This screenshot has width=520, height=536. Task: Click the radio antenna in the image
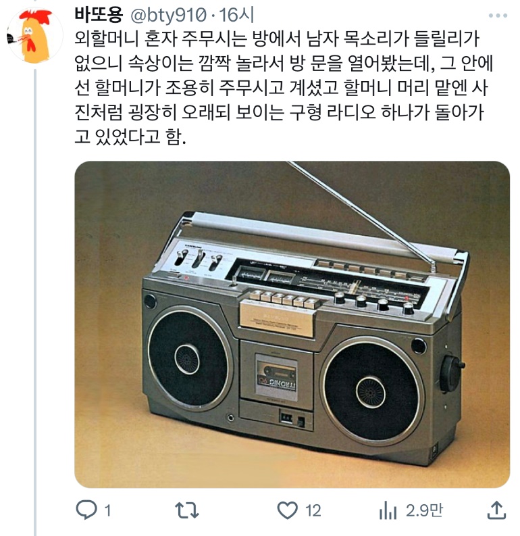click(362, 214)
